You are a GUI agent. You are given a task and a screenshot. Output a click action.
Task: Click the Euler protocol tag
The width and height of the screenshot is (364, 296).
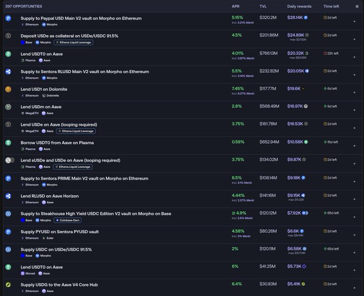tap(48, 238)
